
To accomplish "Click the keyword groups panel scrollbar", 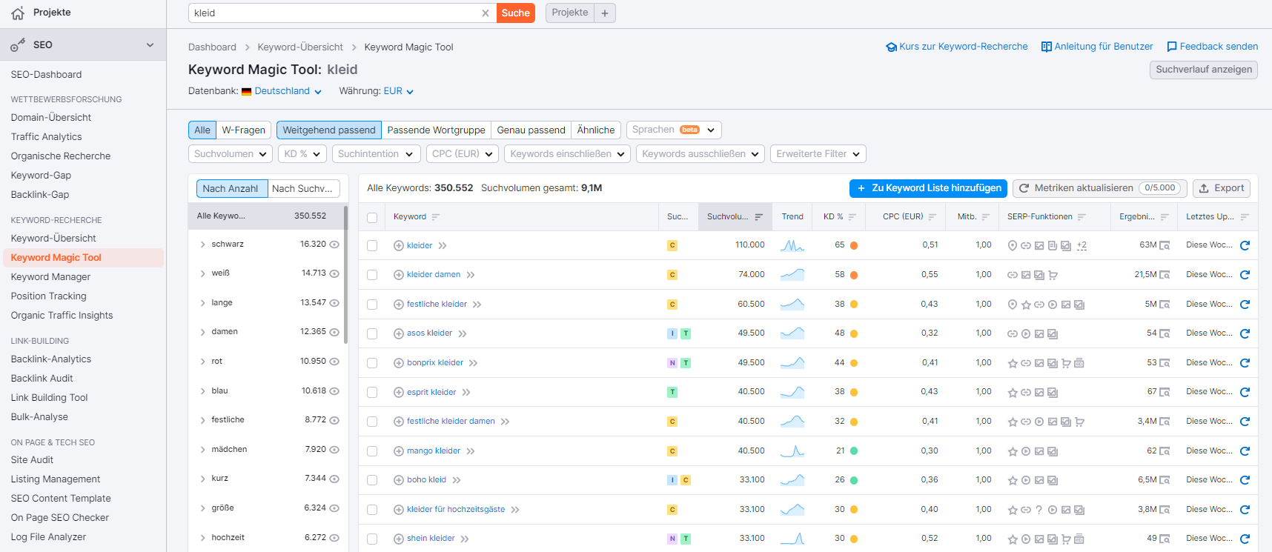I will pos(345,274).
